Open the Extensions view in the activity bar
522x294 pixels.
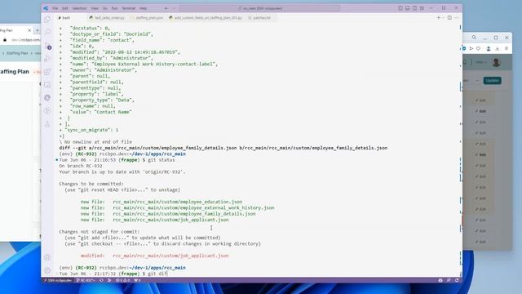pyautogui.click(x=47, y=72)
